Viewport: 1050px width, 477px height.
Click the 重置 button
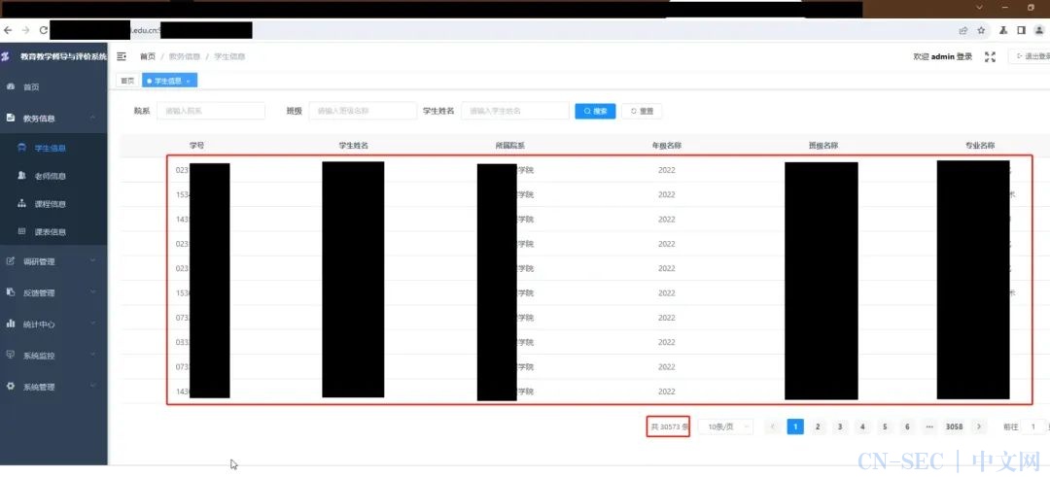[x=643, y=111]
